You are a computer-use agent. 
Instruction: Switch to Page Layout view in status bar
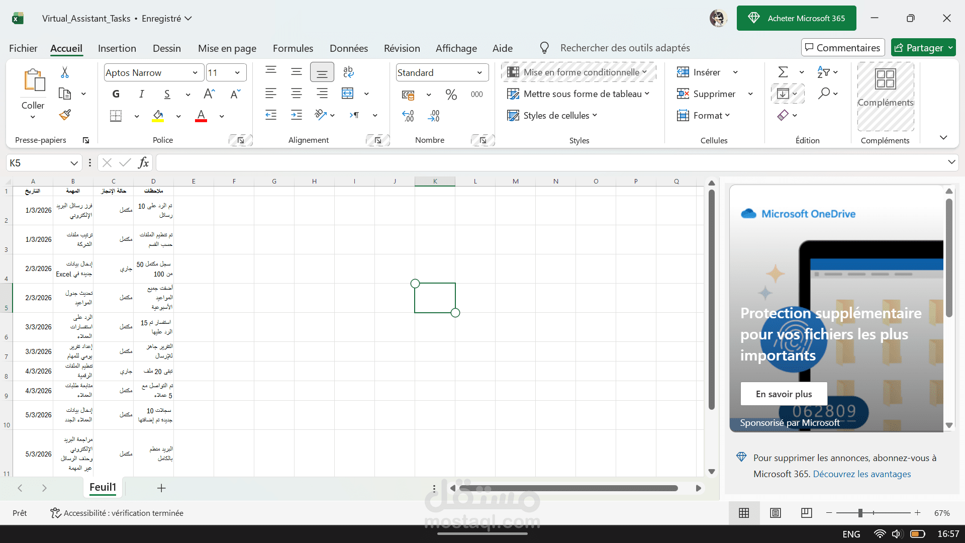(776, 513)
